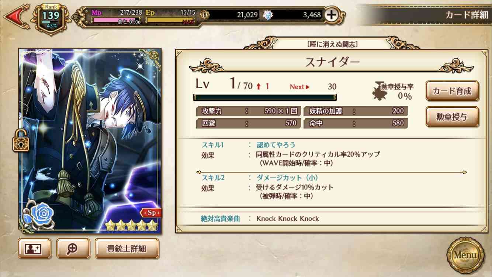The height and width of the screenshot is (277, 492).
Task: Tap the diamond gem icon
Action: (x=268, y=15)
